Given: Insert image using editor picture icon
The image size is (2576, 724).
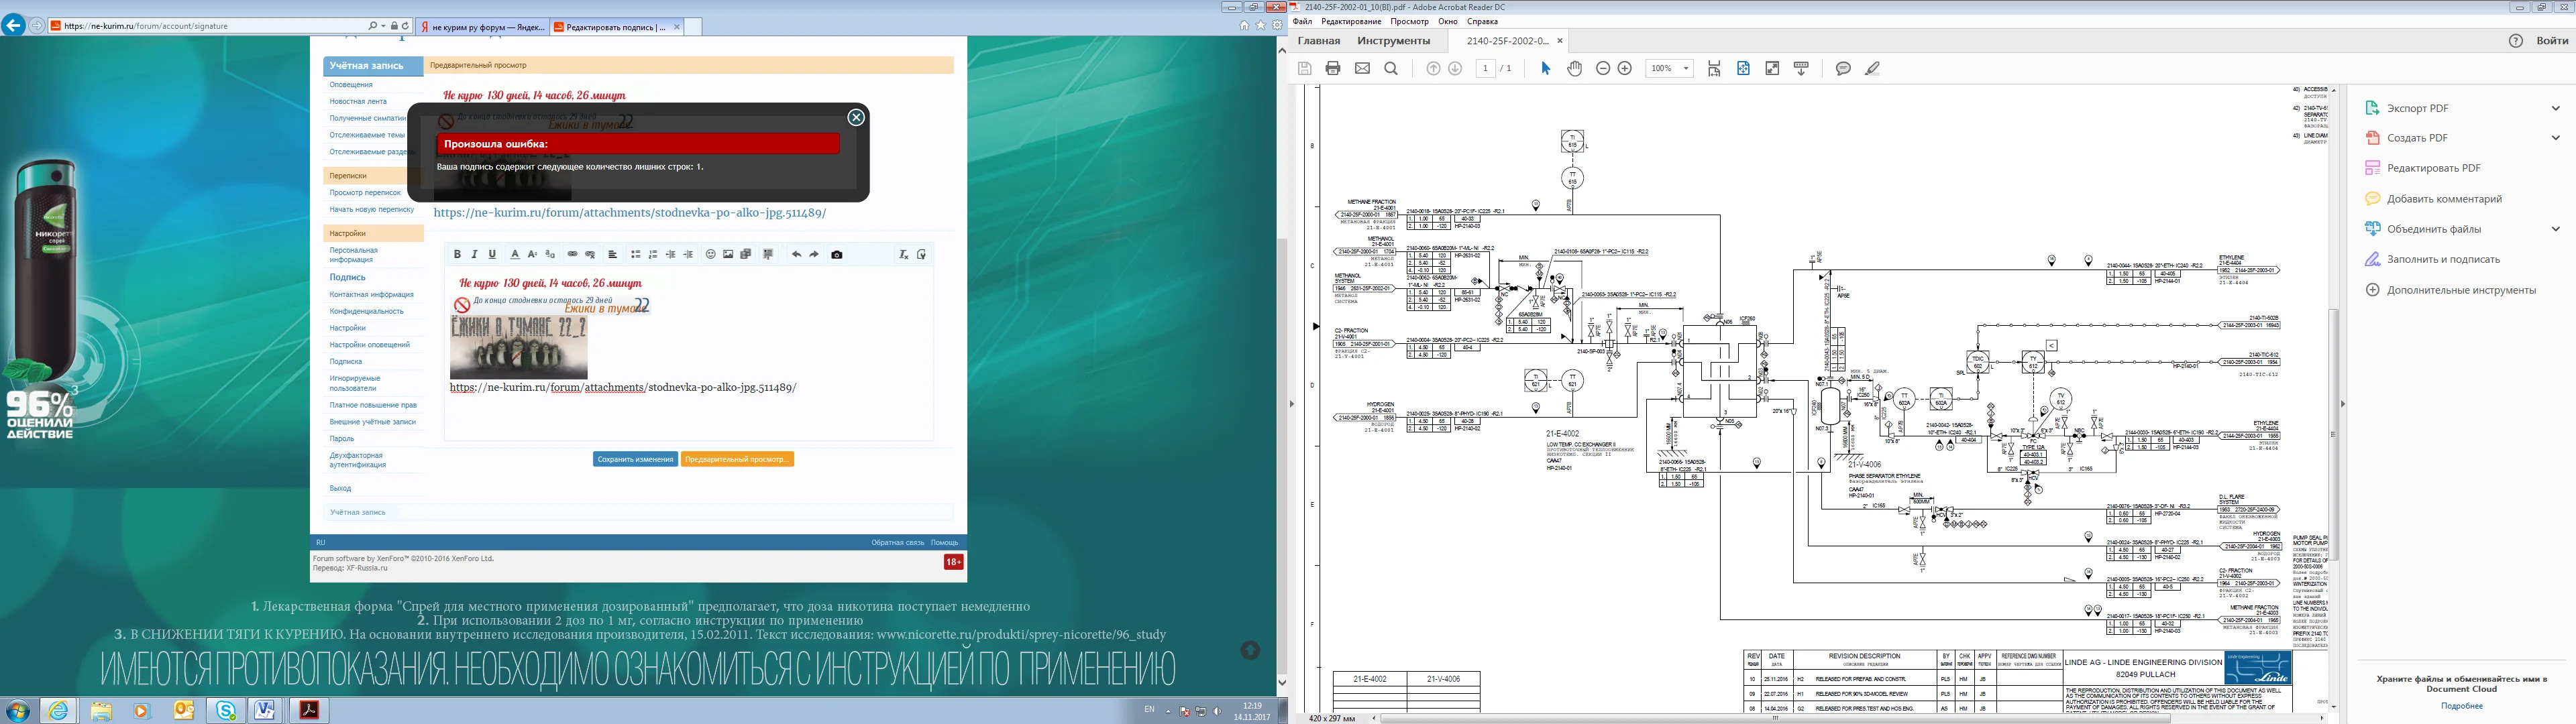Looking at the screenshot, I should click(728, 255).
